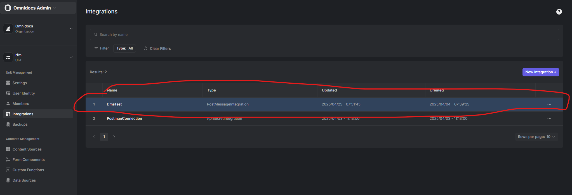Image resolution: width=572 pixels, height=195 pixels.
Task: Expand the Omnidocs organization selector
Action: click(x=71, y=29)
